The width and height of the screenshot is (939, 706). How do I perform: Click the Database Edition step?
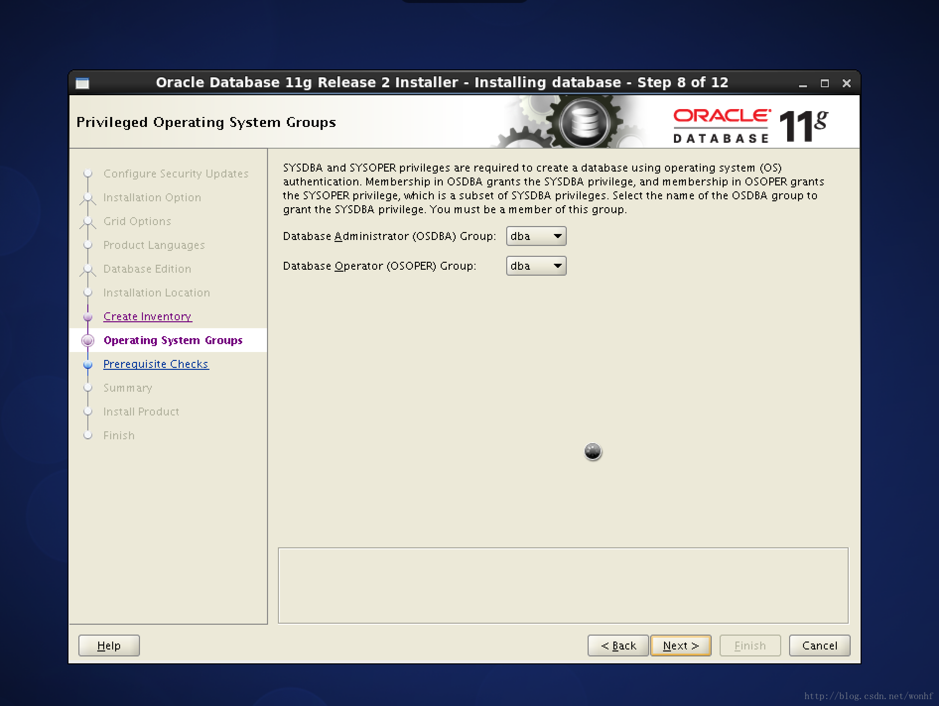click(x=147, y=269)
